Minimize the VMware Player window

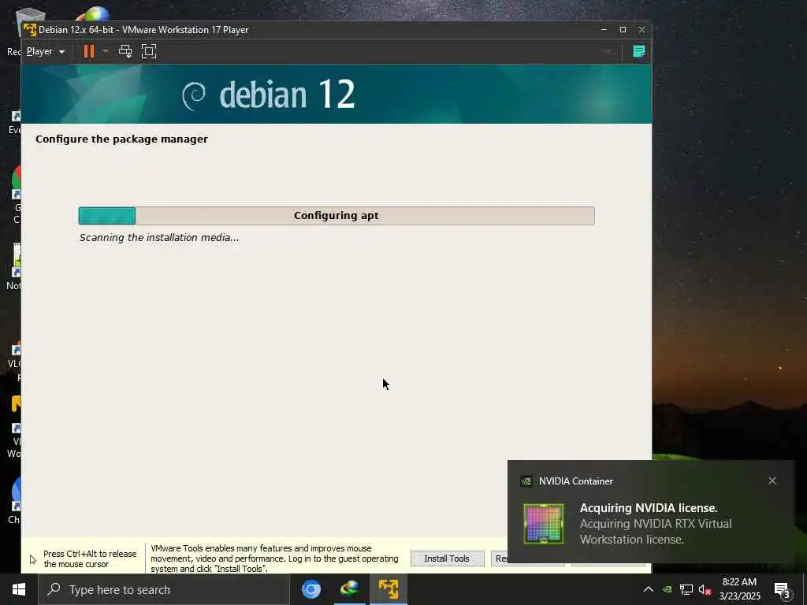click(x=604, y=30)
